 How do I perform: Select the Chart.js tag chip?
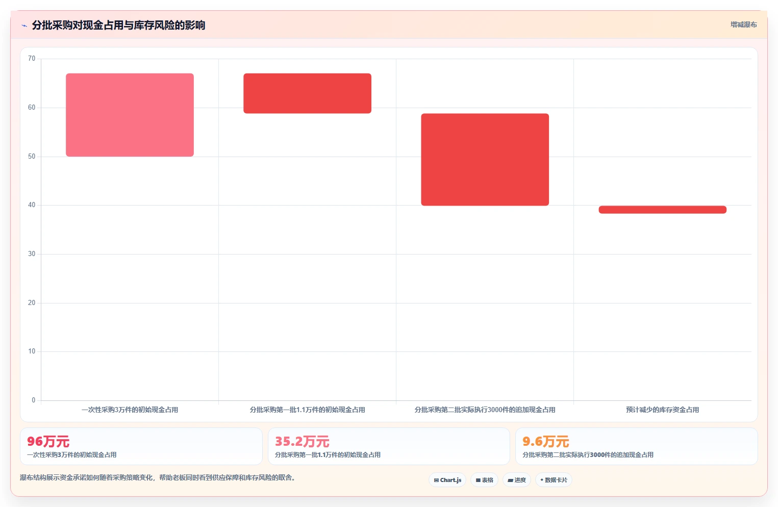[x=447, y=480]
